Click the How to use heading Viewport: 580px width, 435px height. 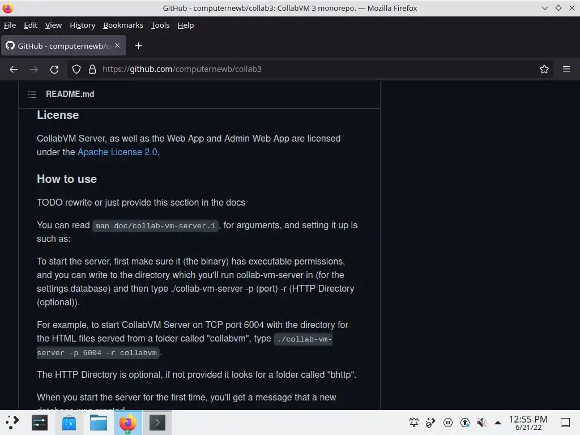(67, 179)
